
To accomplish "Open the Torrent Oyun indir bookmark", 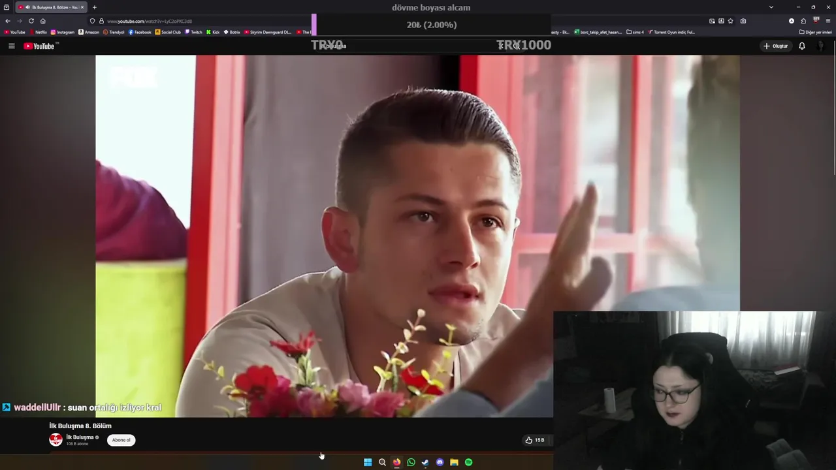I will click(x=671, y=32).
